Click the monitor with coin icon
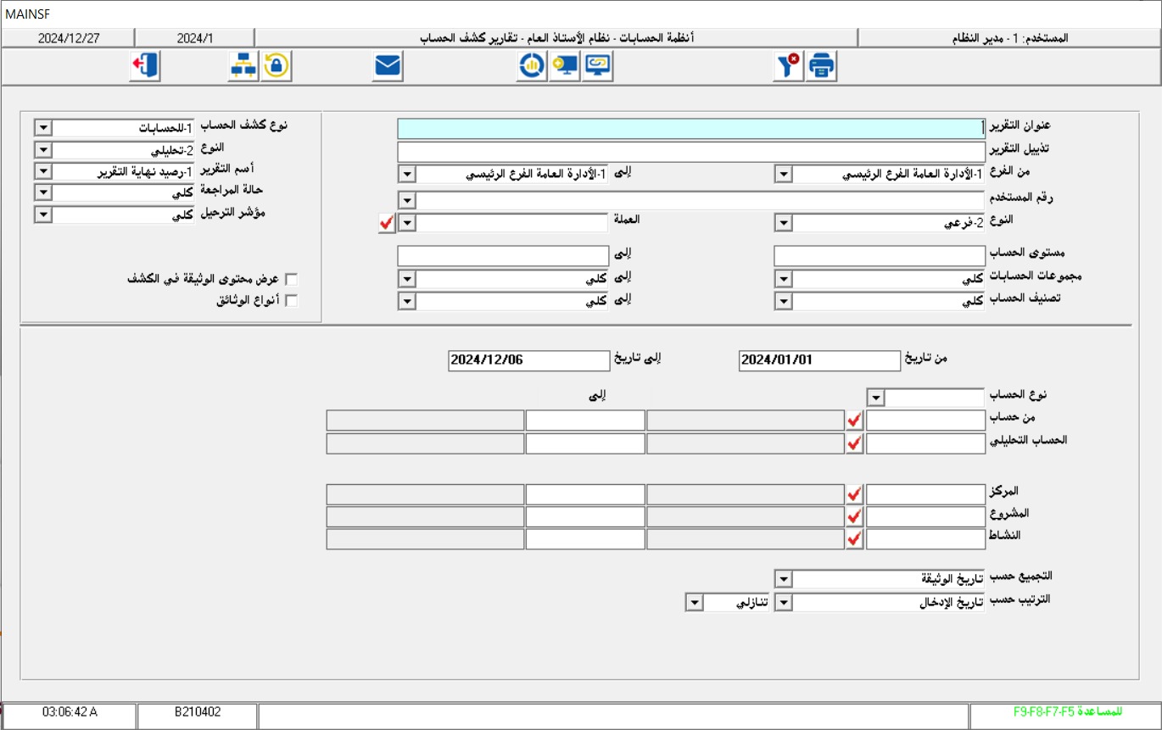 coord(563,66)
